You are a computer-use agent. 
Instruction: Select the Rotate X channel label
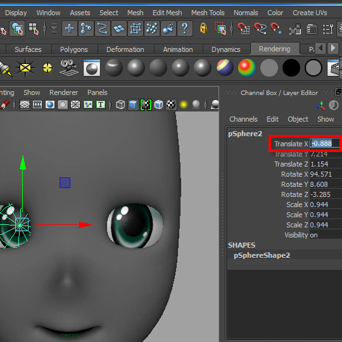pyautogui.click(x=294, y=174)
